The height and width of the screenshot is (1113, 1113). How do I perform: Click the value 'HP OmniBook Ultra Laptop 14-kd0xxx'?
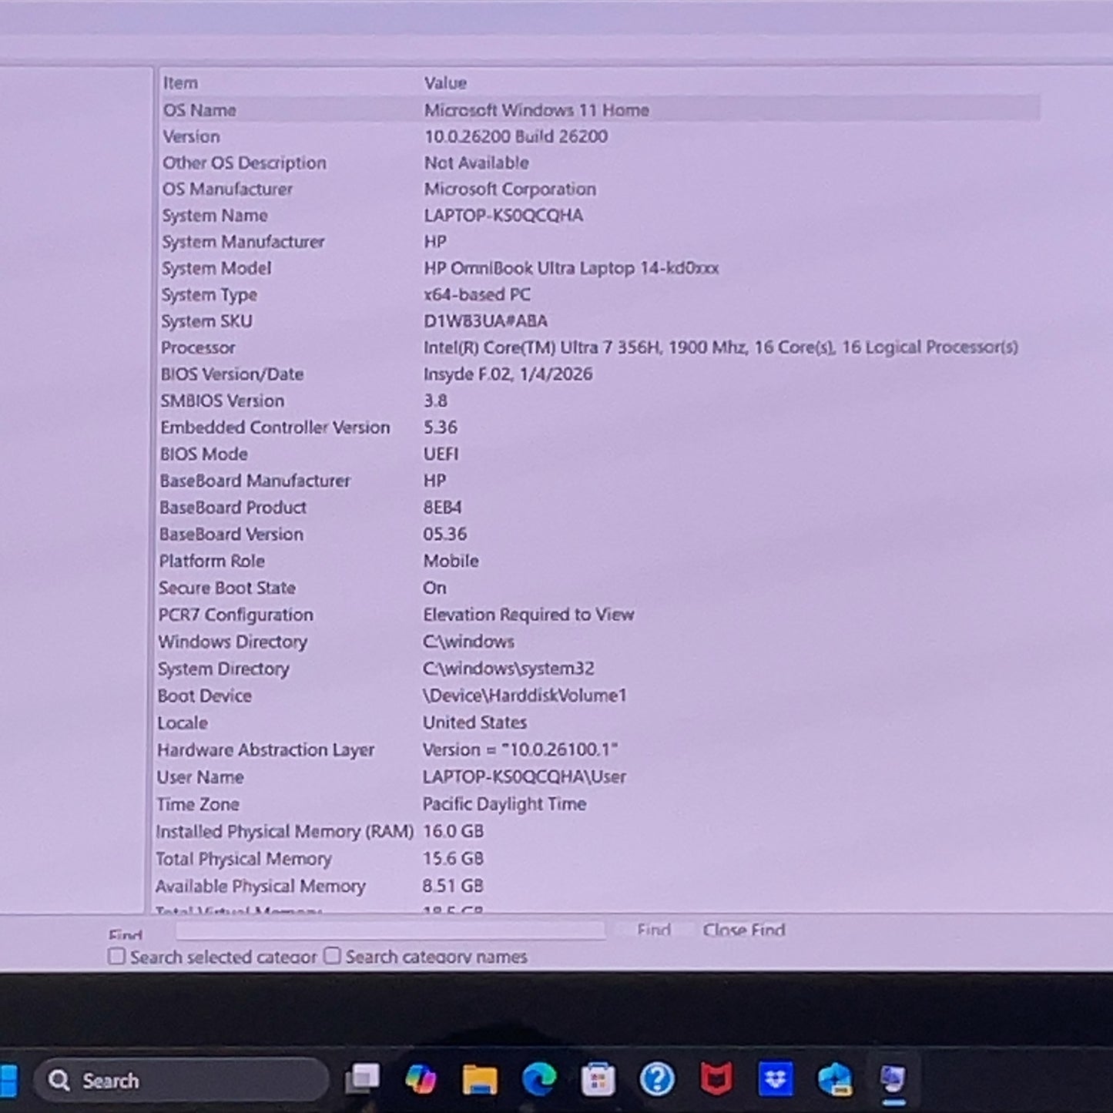pos(571,268)
